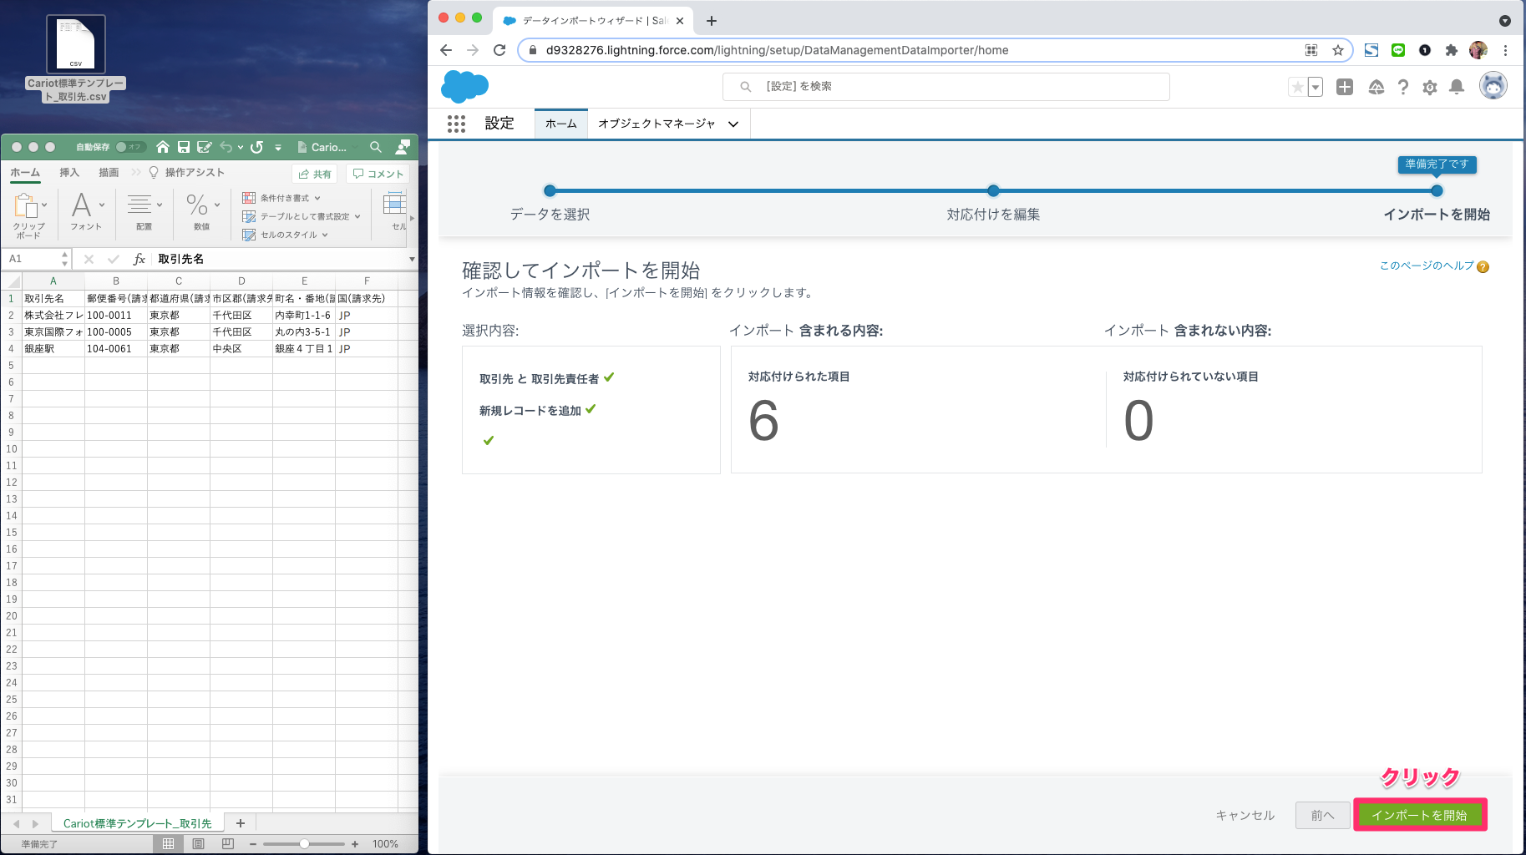Click the Save As pencil icon in Excel
1526x855 pixels.
point(205,147)
